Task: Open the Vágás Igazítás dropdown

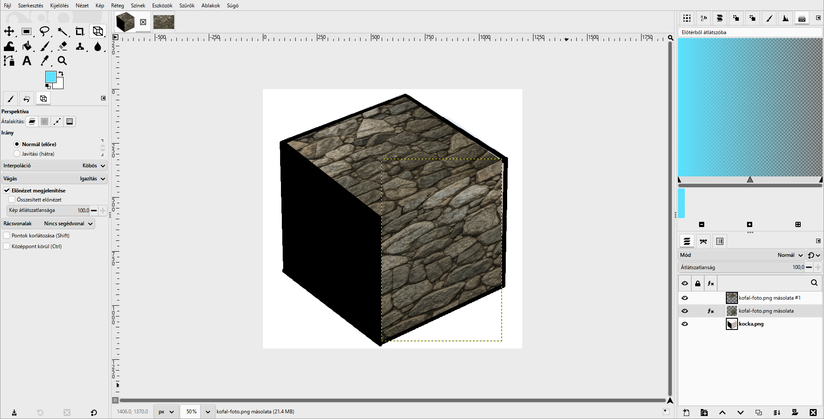Action: pyautogui.click(x=54, y=179)
